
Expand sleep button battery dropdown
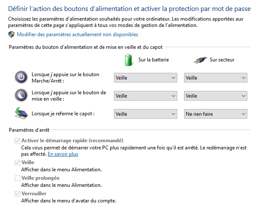pos(146,96)
